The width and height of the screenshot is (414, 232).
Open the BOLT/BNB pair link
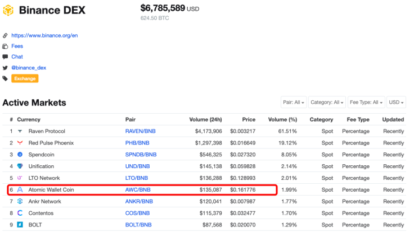click(x=138, y=225)
